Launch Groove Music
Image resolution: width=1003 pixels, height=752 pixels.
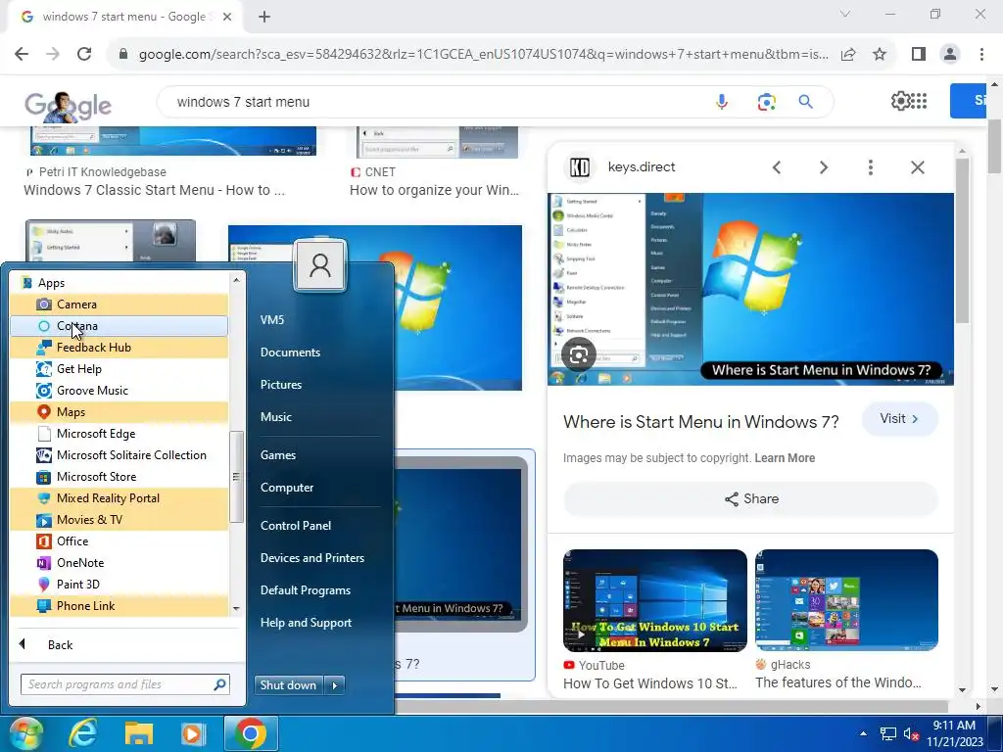[x=119, y=391]
